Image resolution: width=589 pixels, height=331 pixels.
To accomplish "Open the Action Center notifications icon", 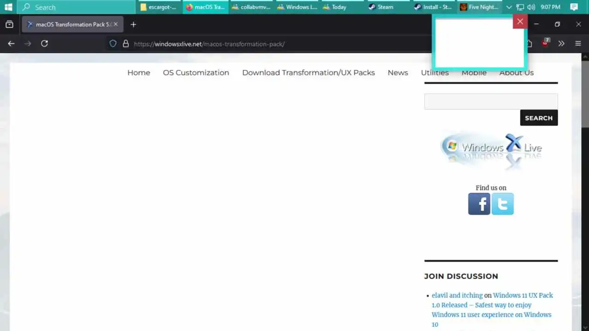I will coord(574,7).
